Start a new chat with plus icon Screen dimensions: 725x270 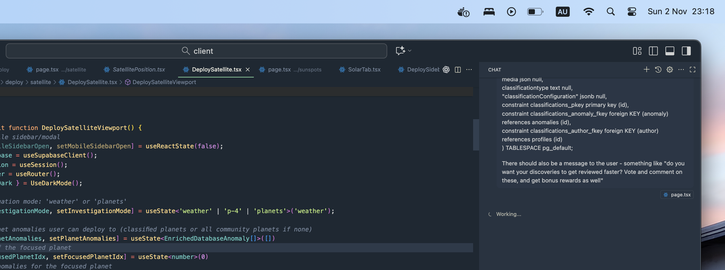pyautogui.click(x=646, y=70)
